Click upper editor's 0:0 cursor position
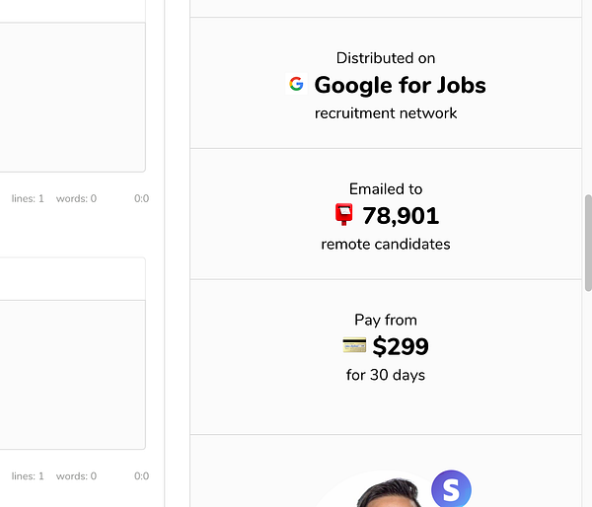592x507 pixels. tap(141, 198)
